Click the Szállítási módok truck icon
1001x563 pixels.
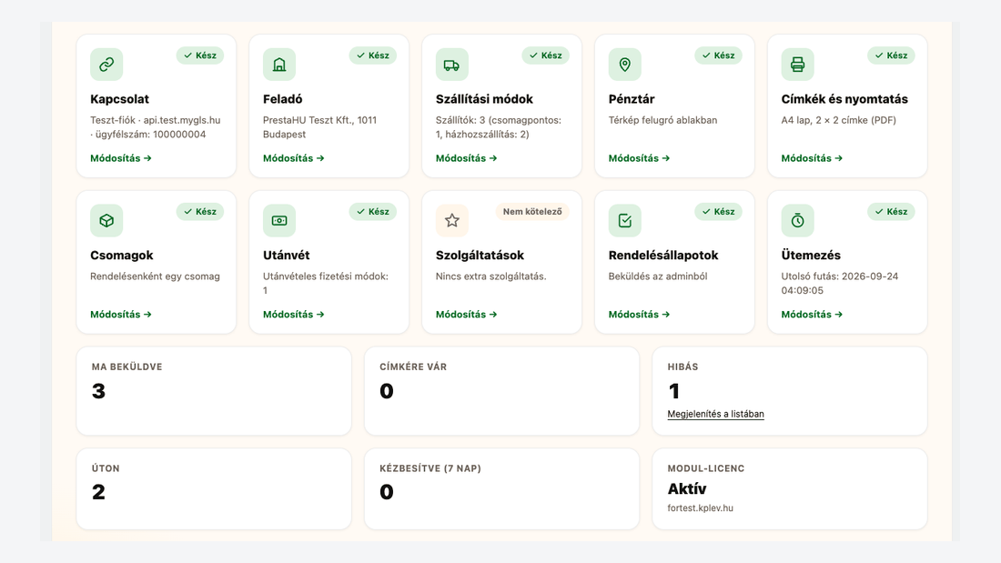pyautogui.click(x=452, y=64)
